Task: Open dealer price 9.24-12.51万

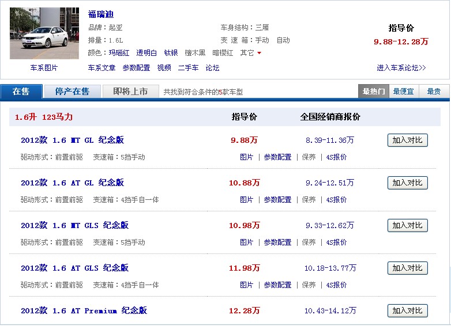Action: 330,183
